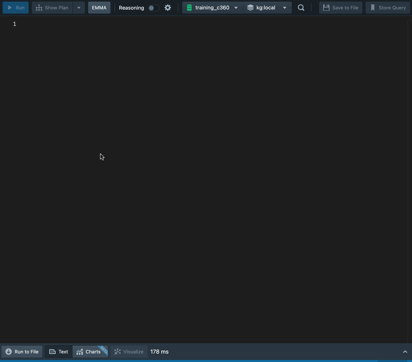412x362 pixels.
Task: Click the Store Query bookmark icon
Action: coord(373,8)
